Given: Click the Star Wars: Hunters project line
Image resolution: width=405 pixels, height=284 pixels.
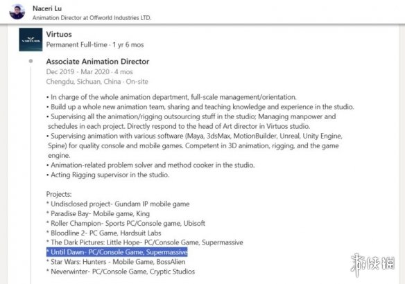Looking at the screenshot, I should [x=116, y=262].
